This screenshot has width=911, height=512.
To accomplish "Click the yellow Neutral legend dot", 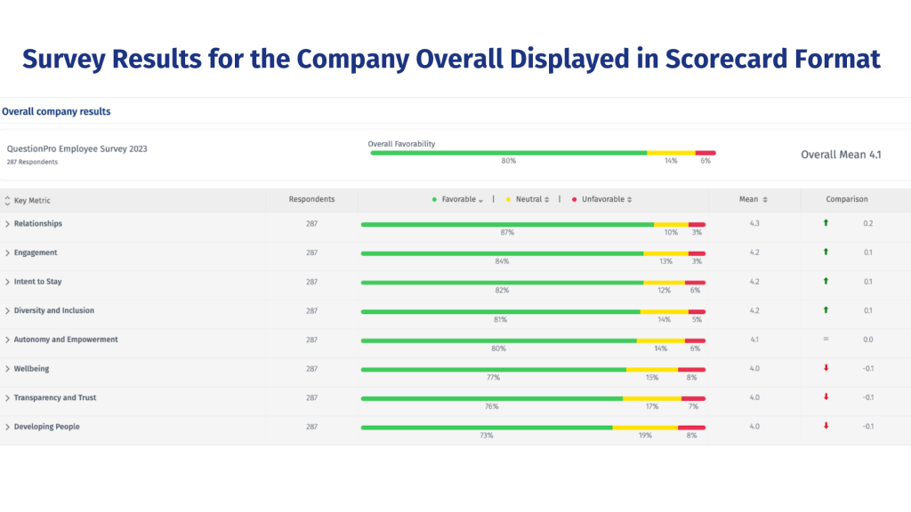I will (508, 200).
